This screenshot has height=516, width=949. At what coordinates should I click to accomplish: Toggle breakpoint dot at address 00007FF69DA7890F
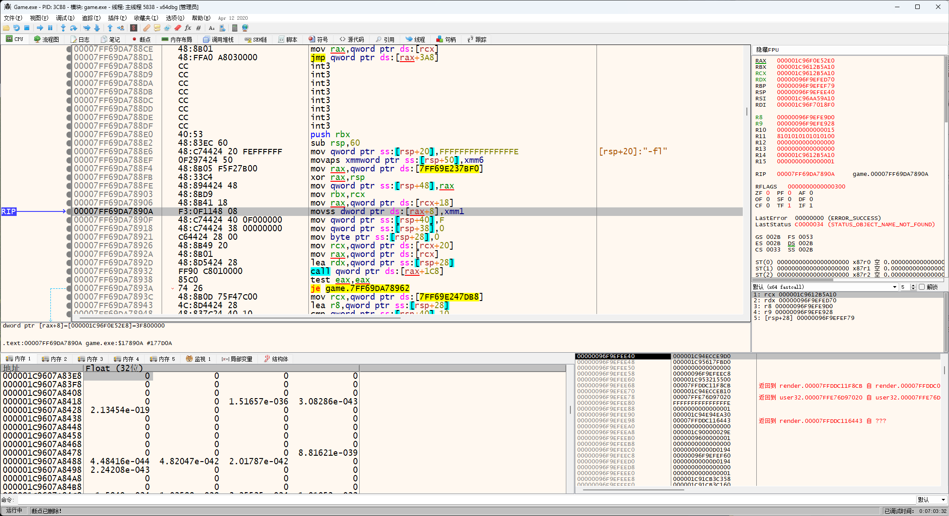[69, 220]
